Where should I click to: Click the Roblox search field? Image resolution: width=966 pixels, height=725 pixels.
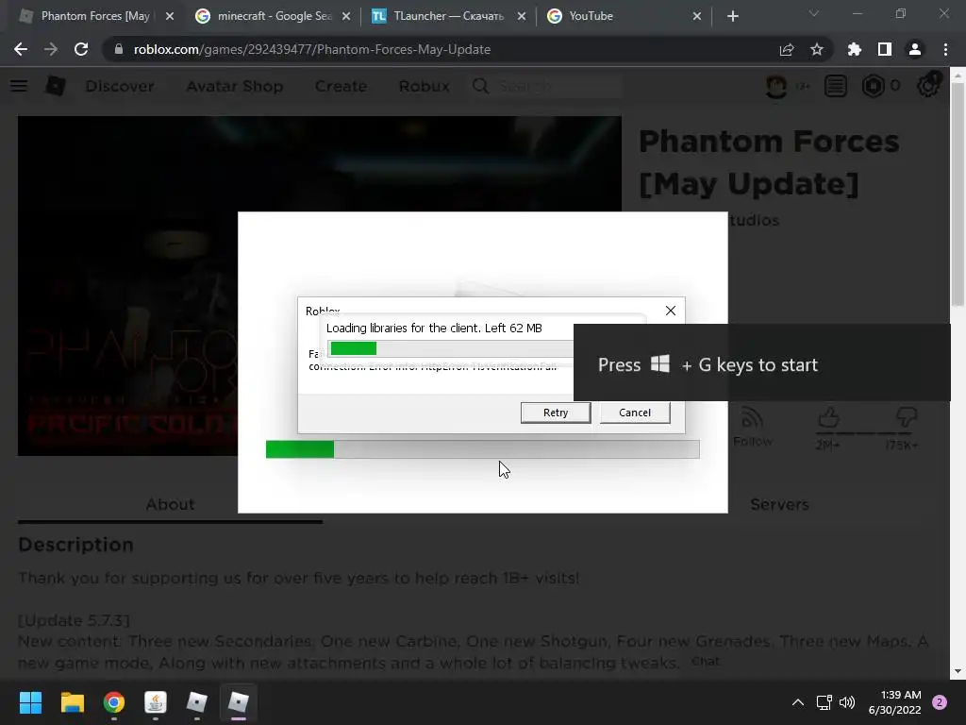(548, 86)
